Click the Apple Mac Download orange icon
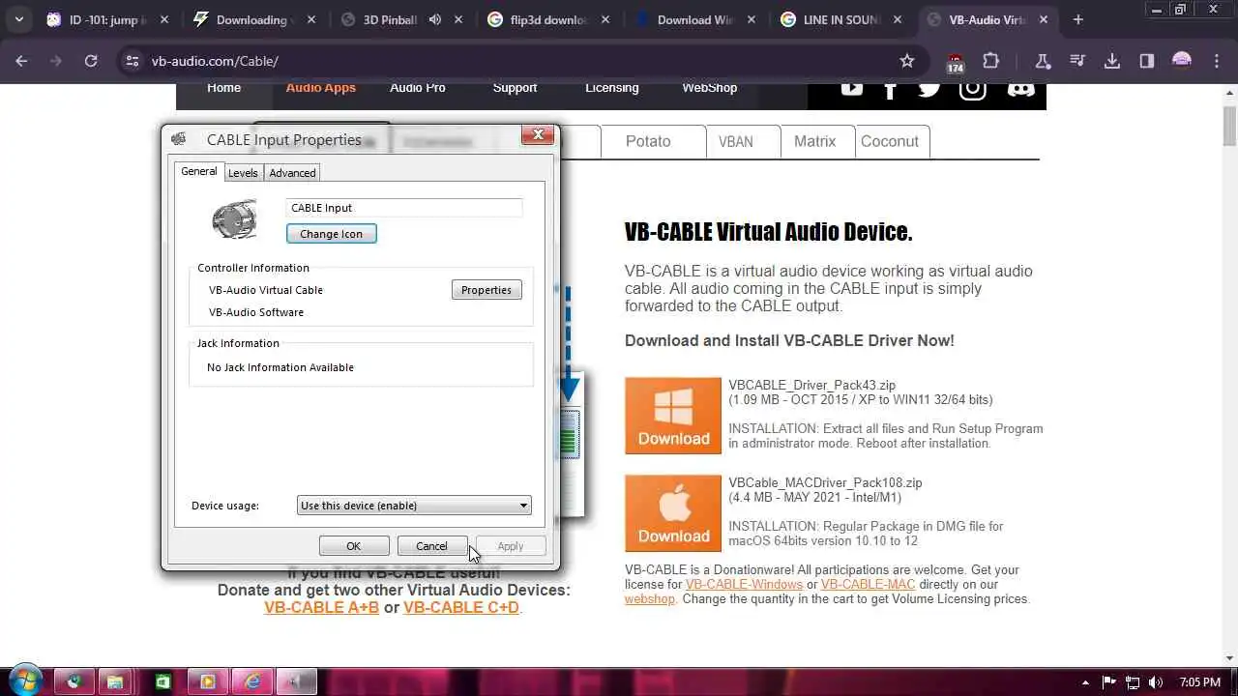This screenshot has width=1238, height=696. (x=673, y=513)
